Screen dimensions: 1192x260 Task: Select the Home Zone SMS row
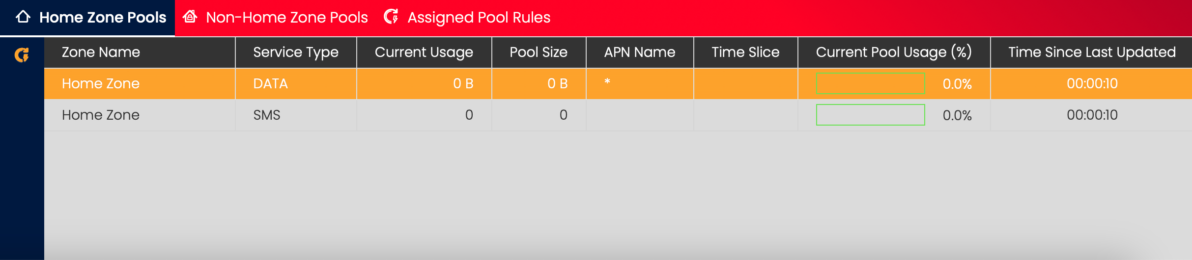point(101,115)
